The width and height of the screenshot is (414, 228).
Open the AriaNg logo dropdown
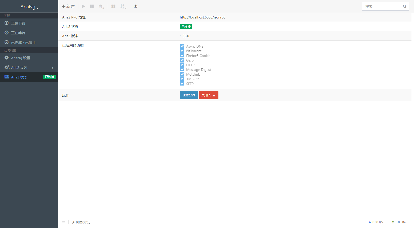[x=29, y=7]
